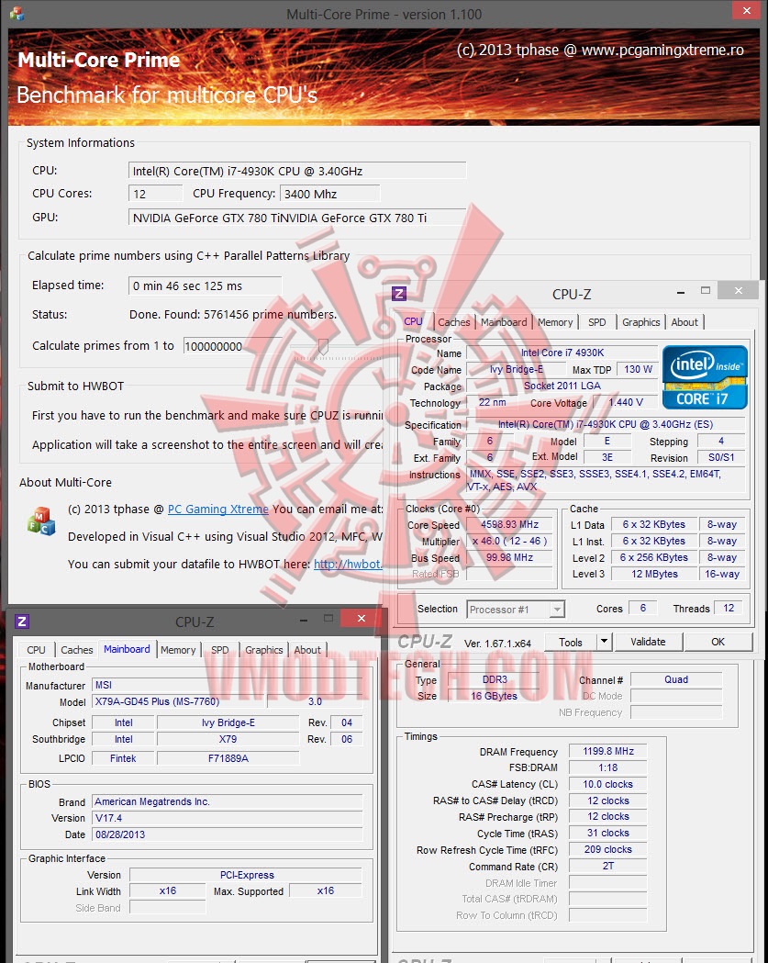Switch to the CPU tab in the CPU-Z mainboard window
The width and height of the screenshot is (768, 963).
click(x=36, y=650)
